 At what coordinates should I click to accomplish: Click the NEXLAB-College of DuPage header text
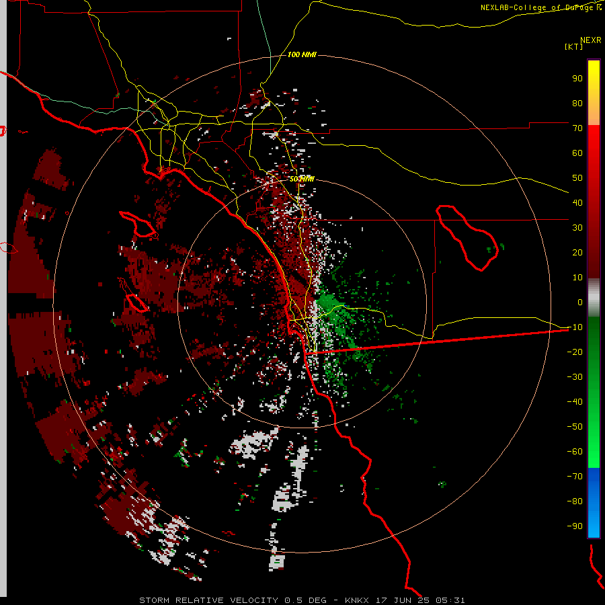pos(540,7)
